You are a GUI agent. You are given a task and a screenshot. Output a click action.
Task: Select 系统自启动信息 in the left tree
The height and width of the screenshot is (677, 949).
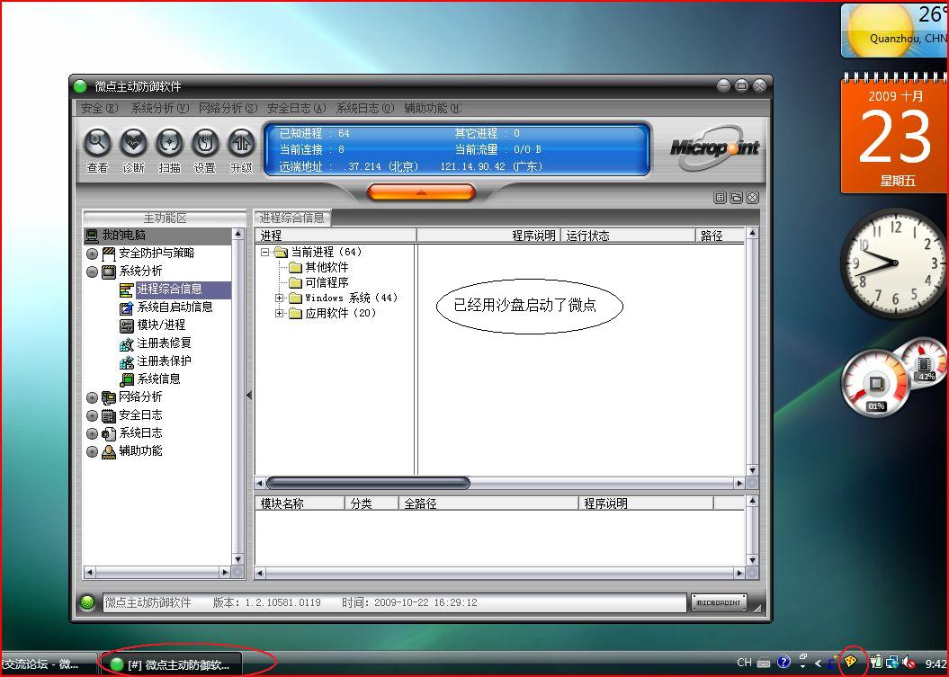[x=175, y=307]
